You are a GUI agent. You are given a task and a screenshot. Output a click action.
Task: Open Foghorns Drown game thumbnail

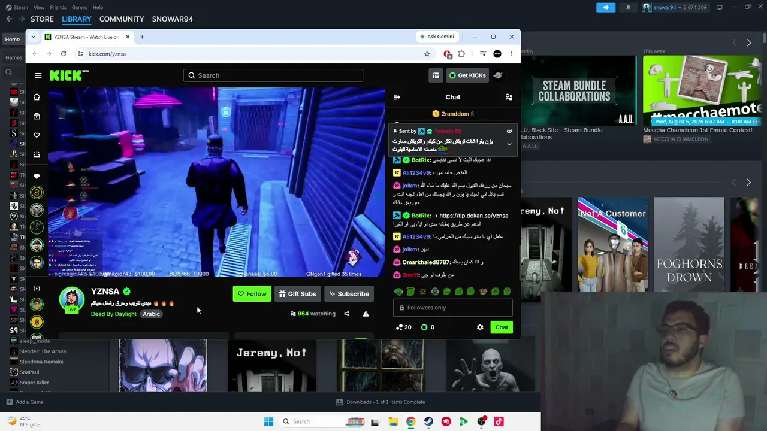(689, 245)
